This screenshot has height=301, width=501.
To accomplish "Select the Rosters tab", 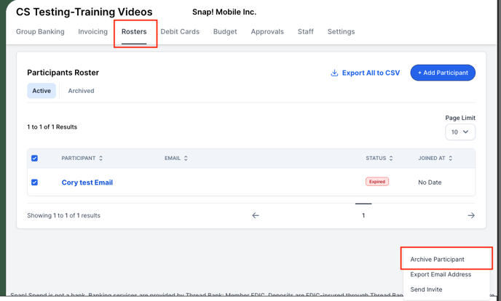I will pos(134,31).
